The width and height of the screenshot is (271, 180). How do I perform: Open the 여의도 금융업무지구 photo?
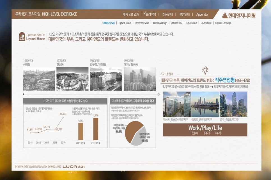click(x=205, y=104)
